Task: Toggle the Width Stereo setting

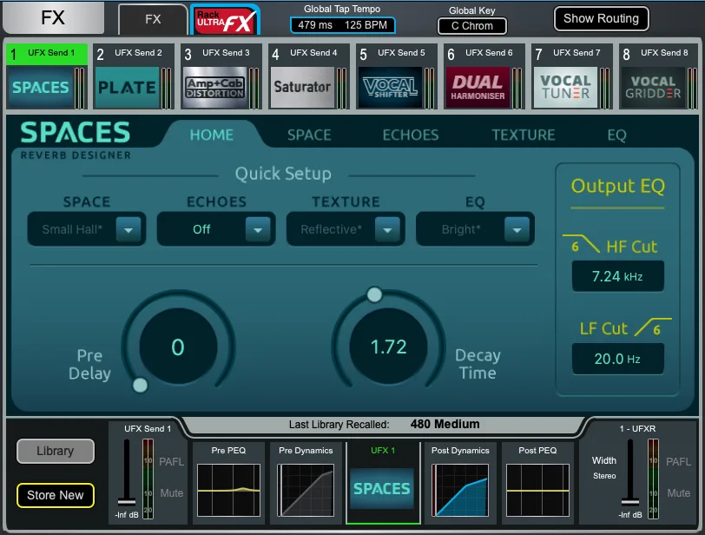Action: pyautogui.click(x=603, y=467)
